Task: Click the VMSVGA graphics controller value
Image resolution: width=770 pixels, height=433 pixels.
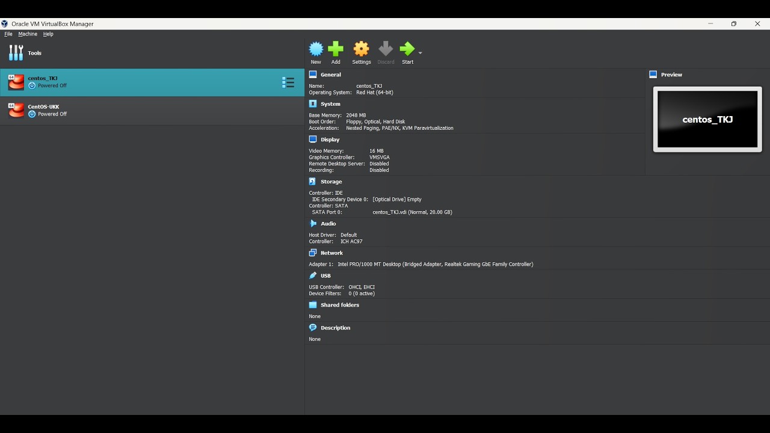Action: click(380, 158)
